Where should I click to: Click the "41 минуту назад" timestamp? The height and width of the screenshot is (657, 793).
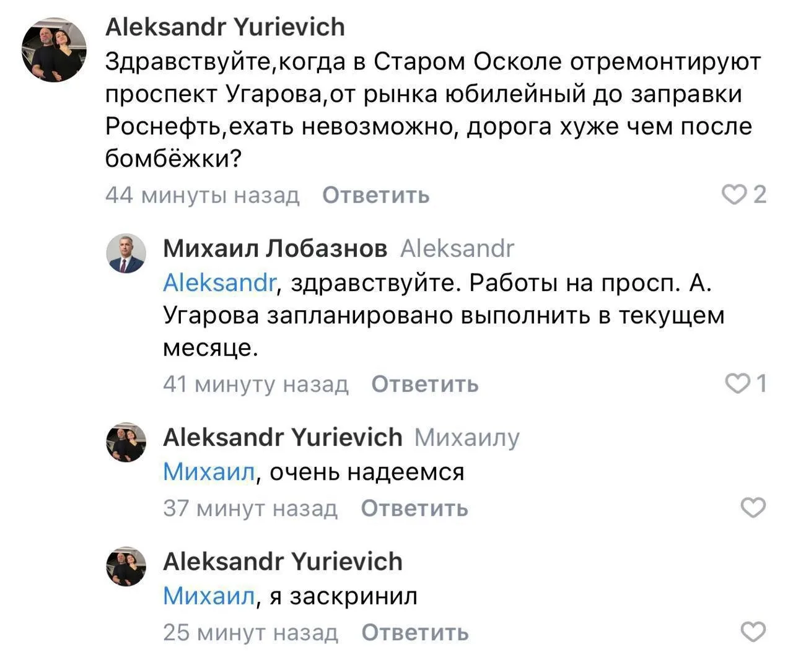pyautogui.click(x=255, y=385)
